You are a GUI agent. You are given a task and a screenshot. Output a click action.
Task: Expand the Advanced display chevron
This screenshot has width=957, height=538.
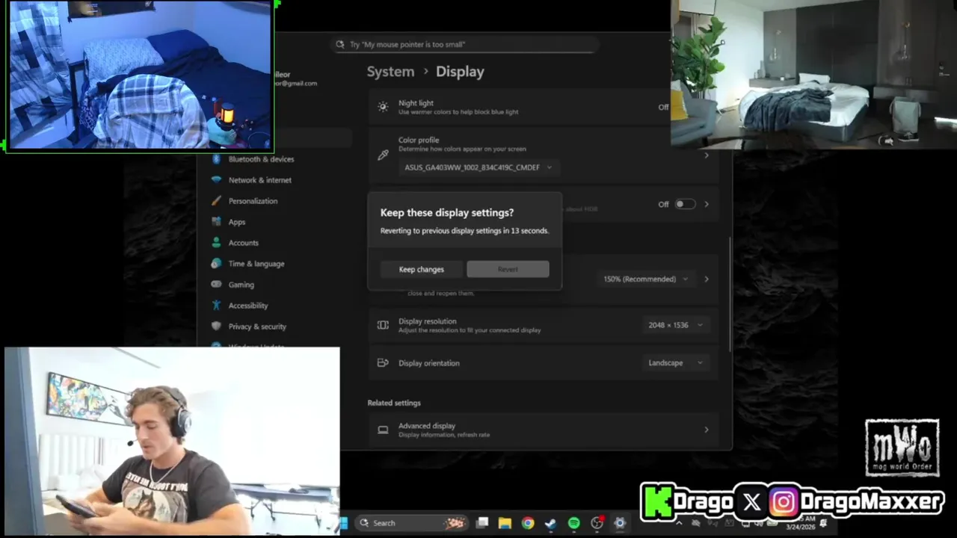707,430
